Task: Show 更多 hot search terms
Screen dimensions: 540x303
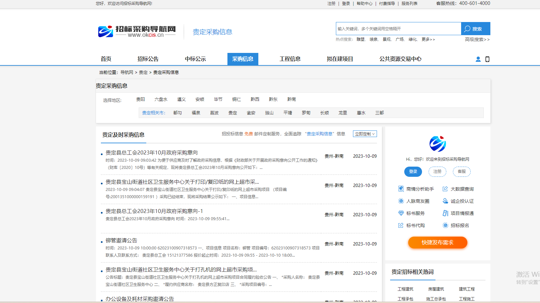Action: [x=428, y=39]
